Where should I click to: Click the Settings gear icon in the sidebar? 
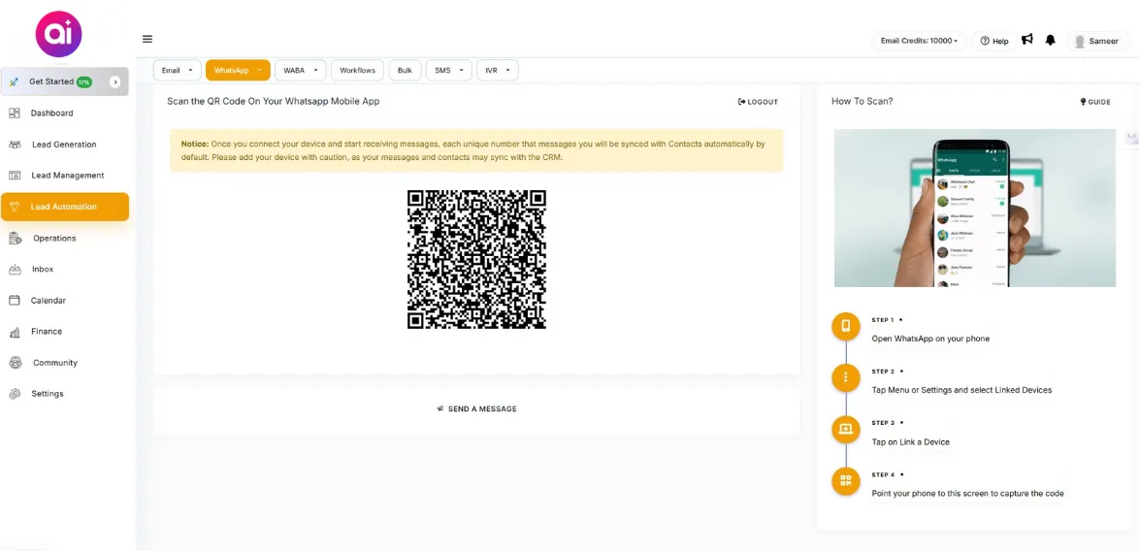(x=15, y=394)
